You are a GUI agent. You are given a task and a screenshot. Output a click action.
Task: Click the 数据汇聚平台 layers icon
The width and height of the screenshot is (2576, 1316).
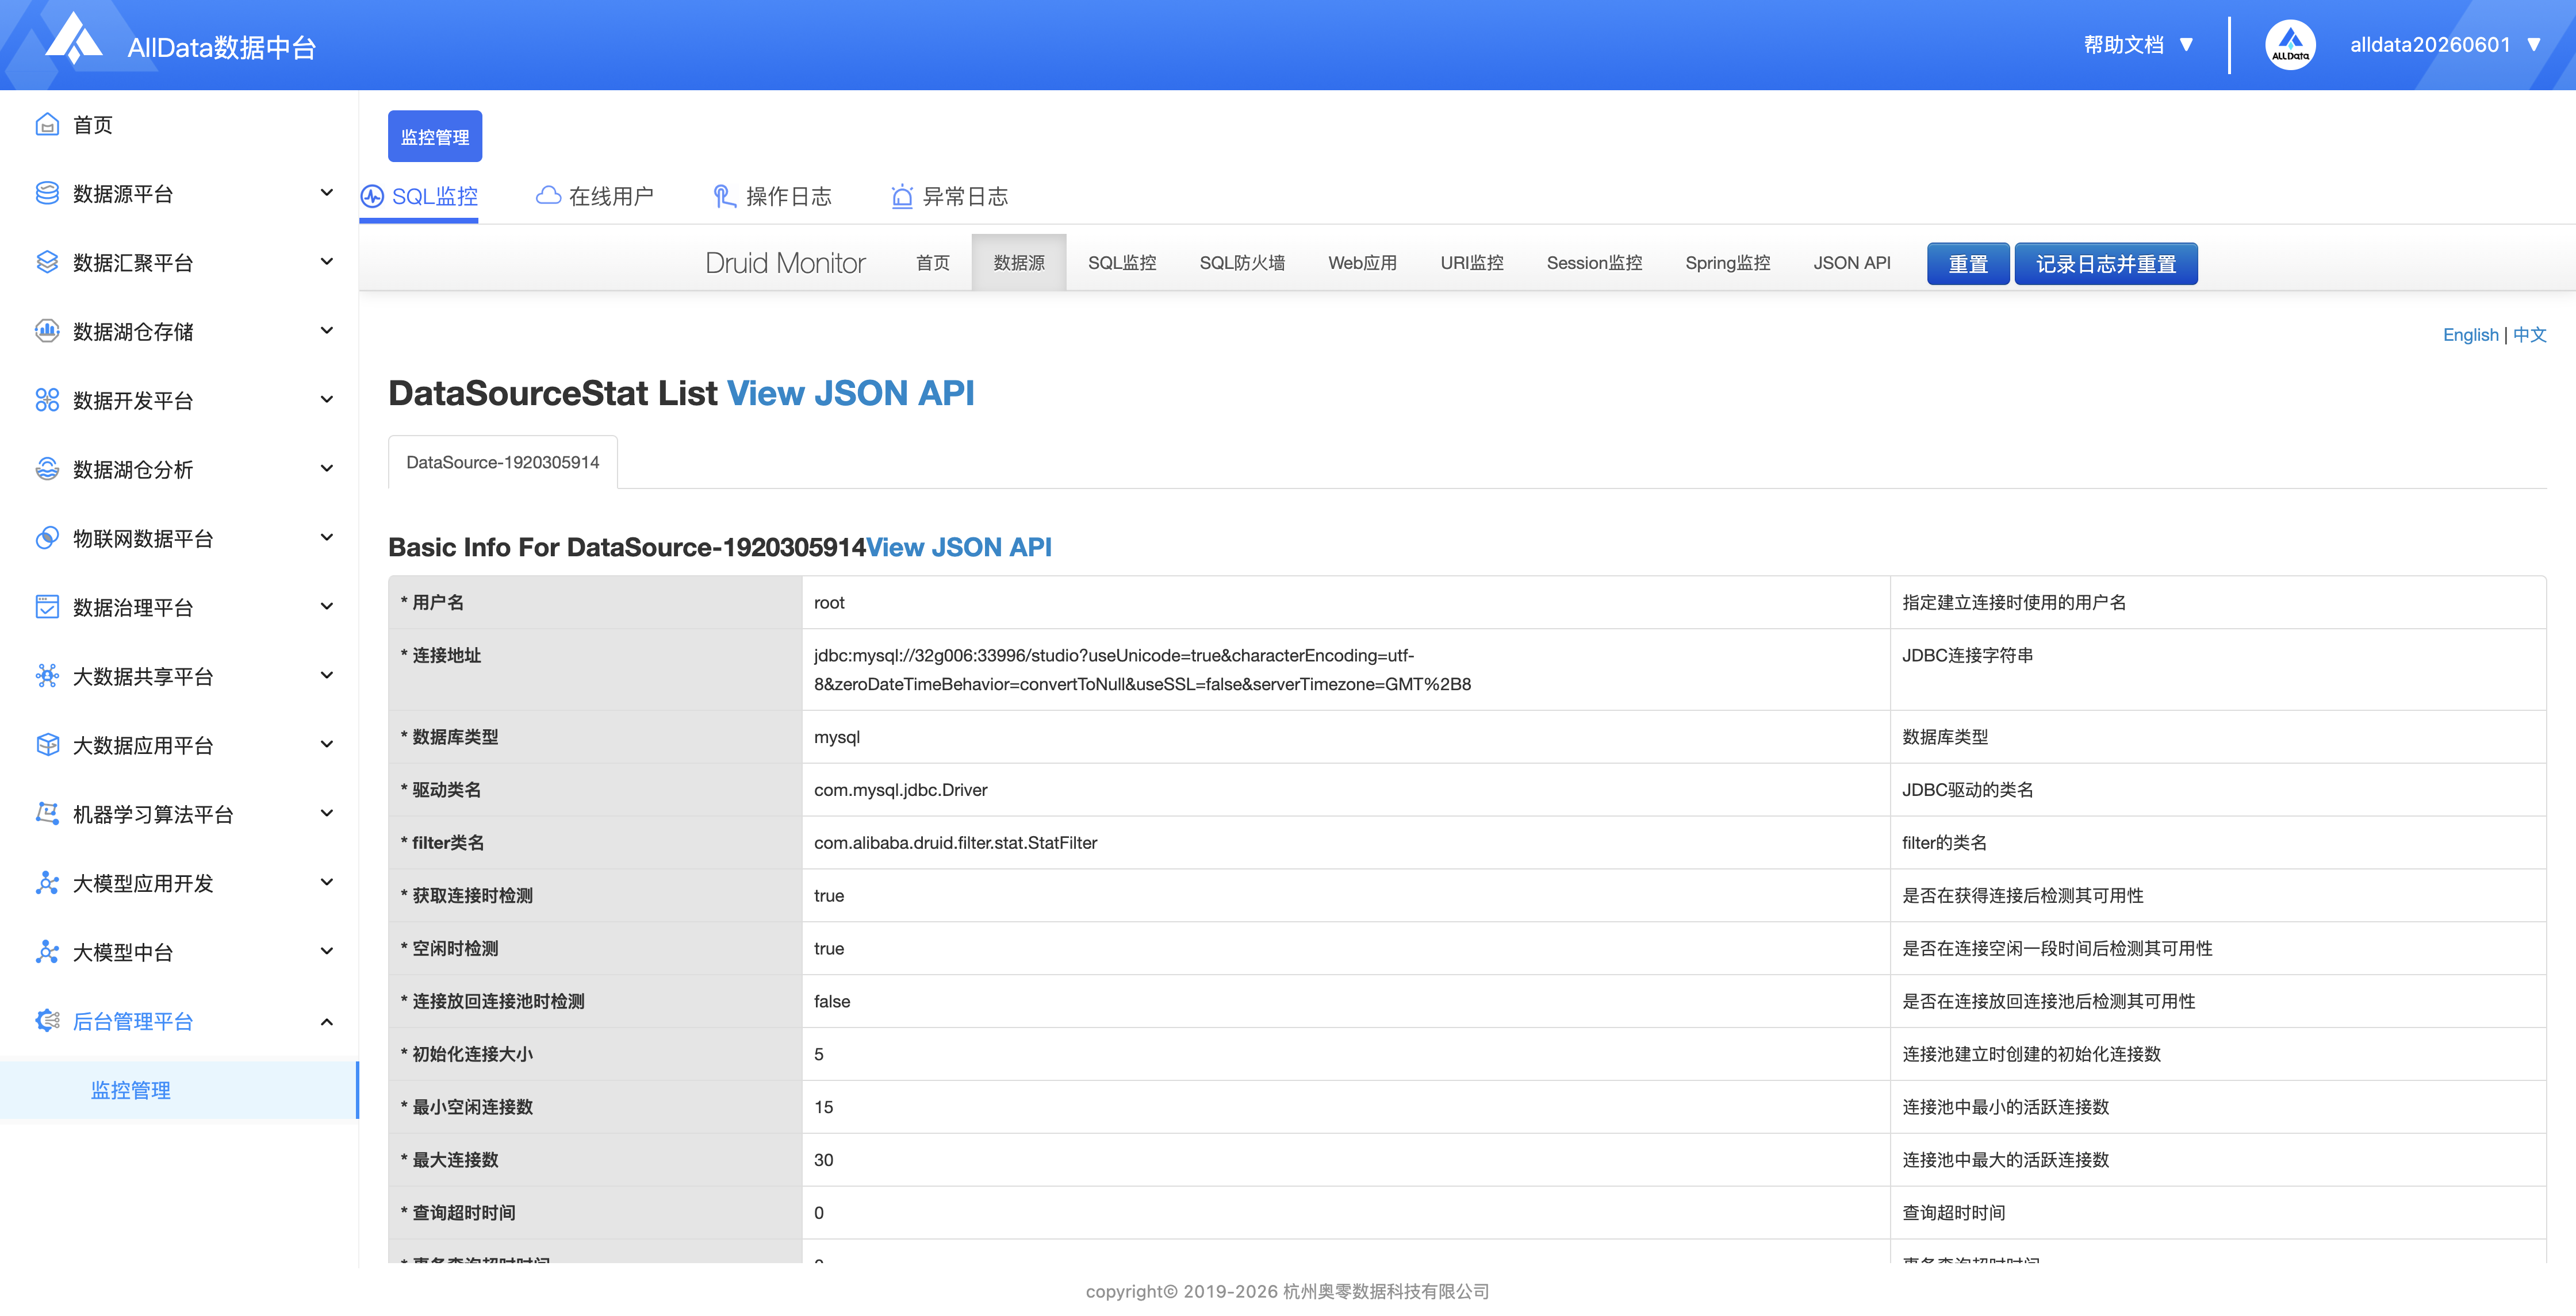coord(47,263)
